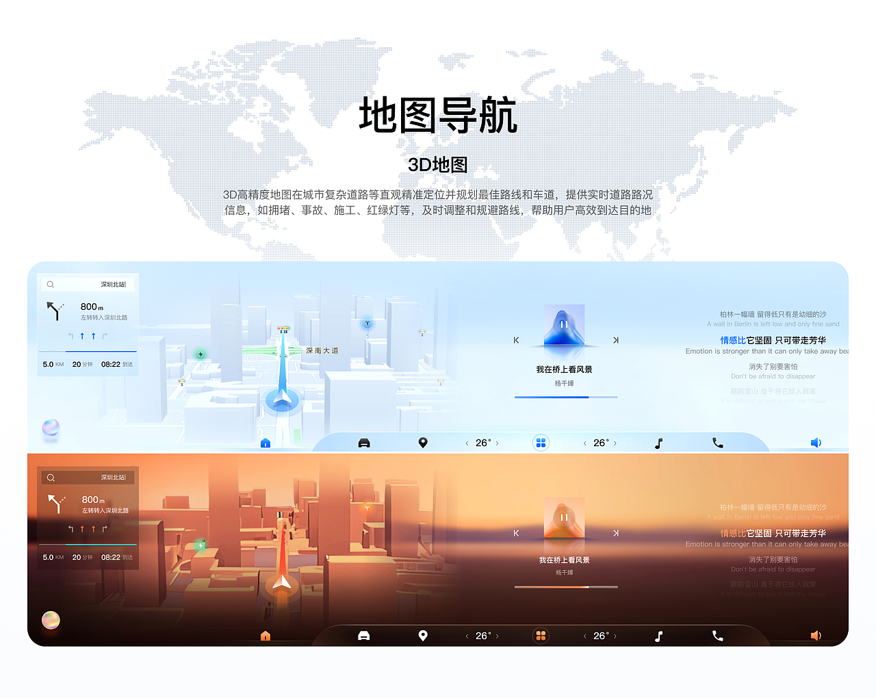876x698 pixels.
Task: Decrease temperature with the left 26° chevron
Action: (x=466, y=443)
